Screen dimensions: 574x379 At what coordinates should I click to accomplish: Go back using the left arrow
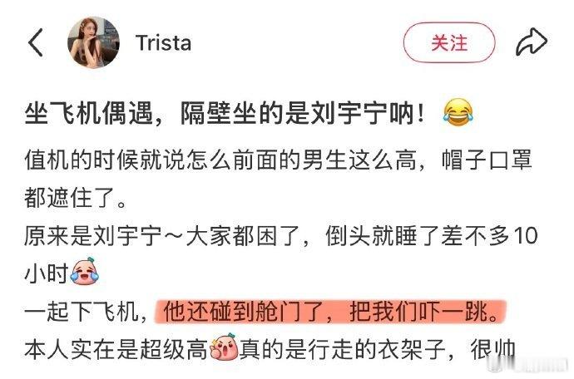36,42
